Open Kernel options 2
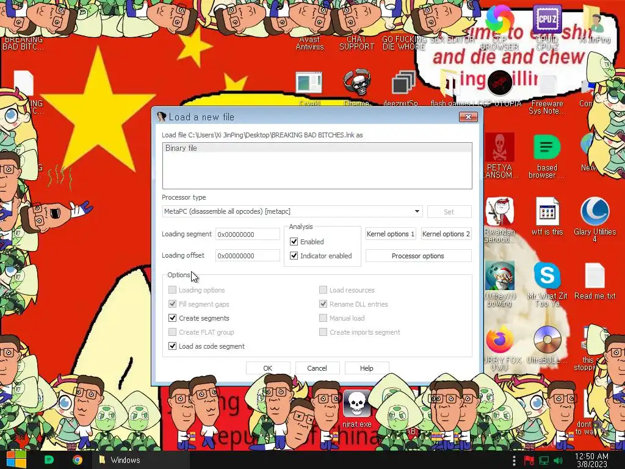 point(446,234)
